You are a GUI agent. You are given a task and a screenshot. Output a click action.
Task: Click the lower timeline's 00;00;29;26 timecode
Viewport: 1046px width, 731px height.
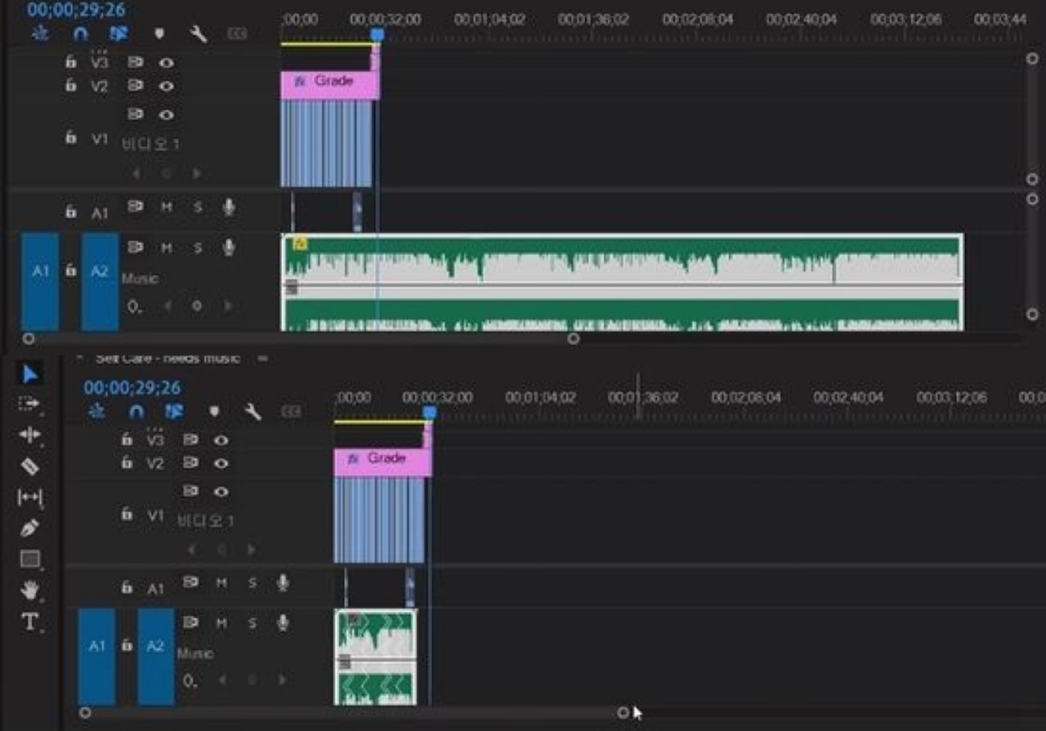coord(132,387)
